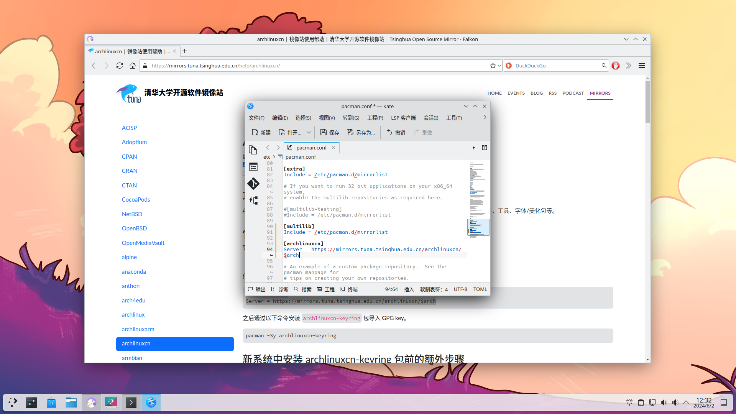Open the UTF-8 encoding selector

pyautogui.click(x=460, y=289)
